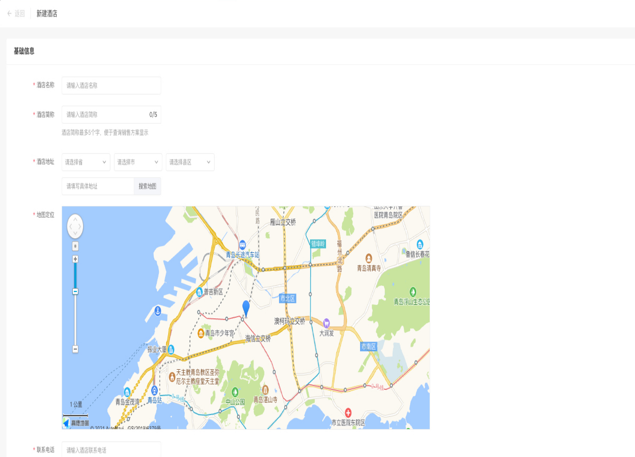Viewport: 635px width, 457px height.
Task: Click the 青岛站 railway station icon
Action: pos(154,390)
